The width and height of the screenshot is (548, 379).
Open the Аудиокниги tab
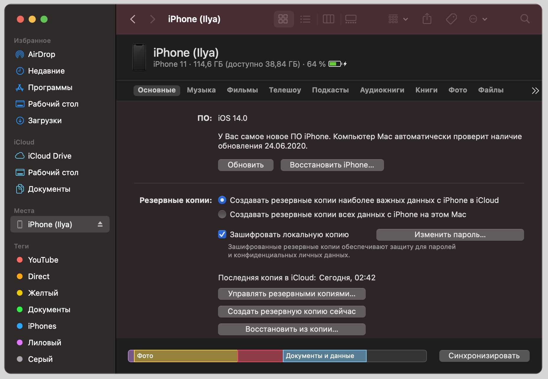(382, 90)
